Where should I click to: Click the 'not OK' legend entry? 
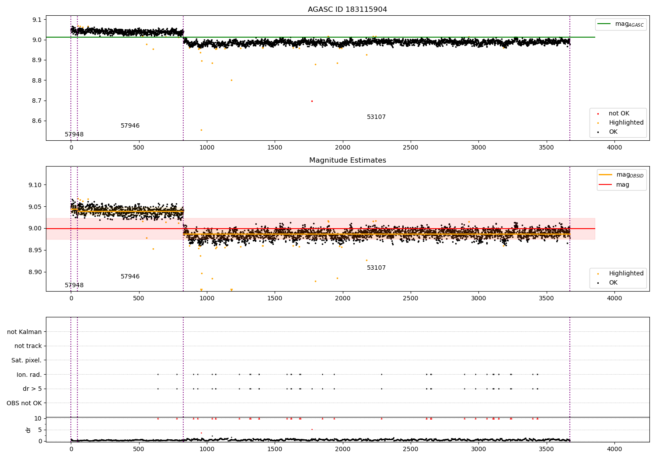click(618, 114)
